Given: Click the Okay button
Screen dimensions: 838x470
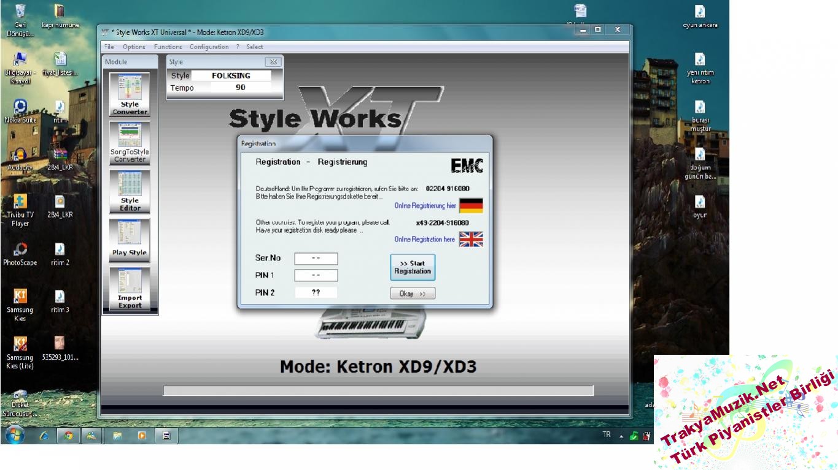Looking at the screenshot, I should 413,294.
